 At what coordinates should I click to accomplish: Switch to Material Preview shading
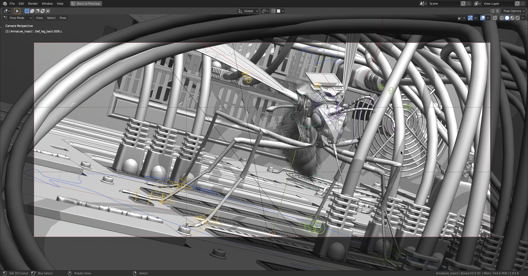tap(512, 18)
